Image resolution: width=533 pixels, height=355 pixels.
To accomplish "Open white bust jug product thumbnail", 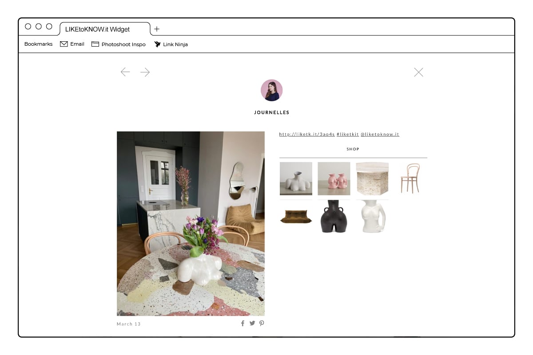I will point(372,217).
